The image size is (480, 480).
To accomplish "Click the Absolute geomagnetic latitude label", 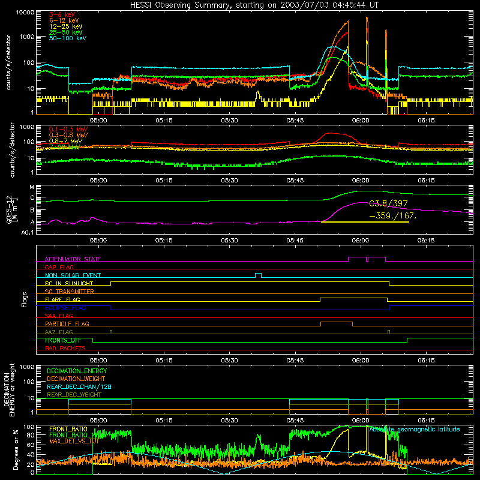I will click(415, 429).
